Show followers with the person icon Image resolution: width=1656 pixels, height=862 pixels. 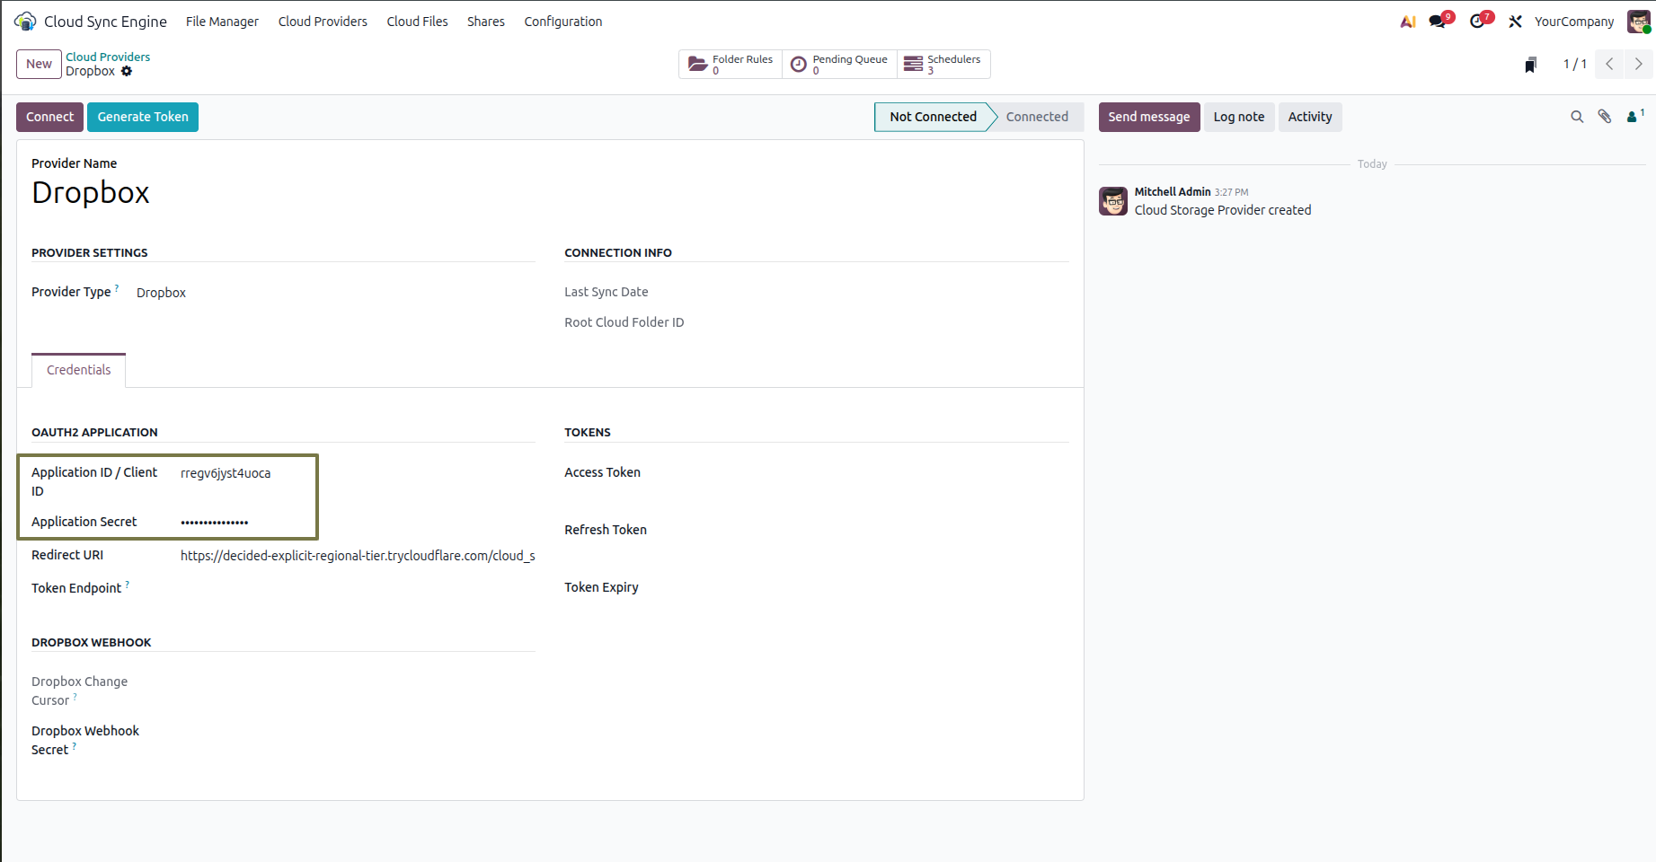click(1634, 116)
